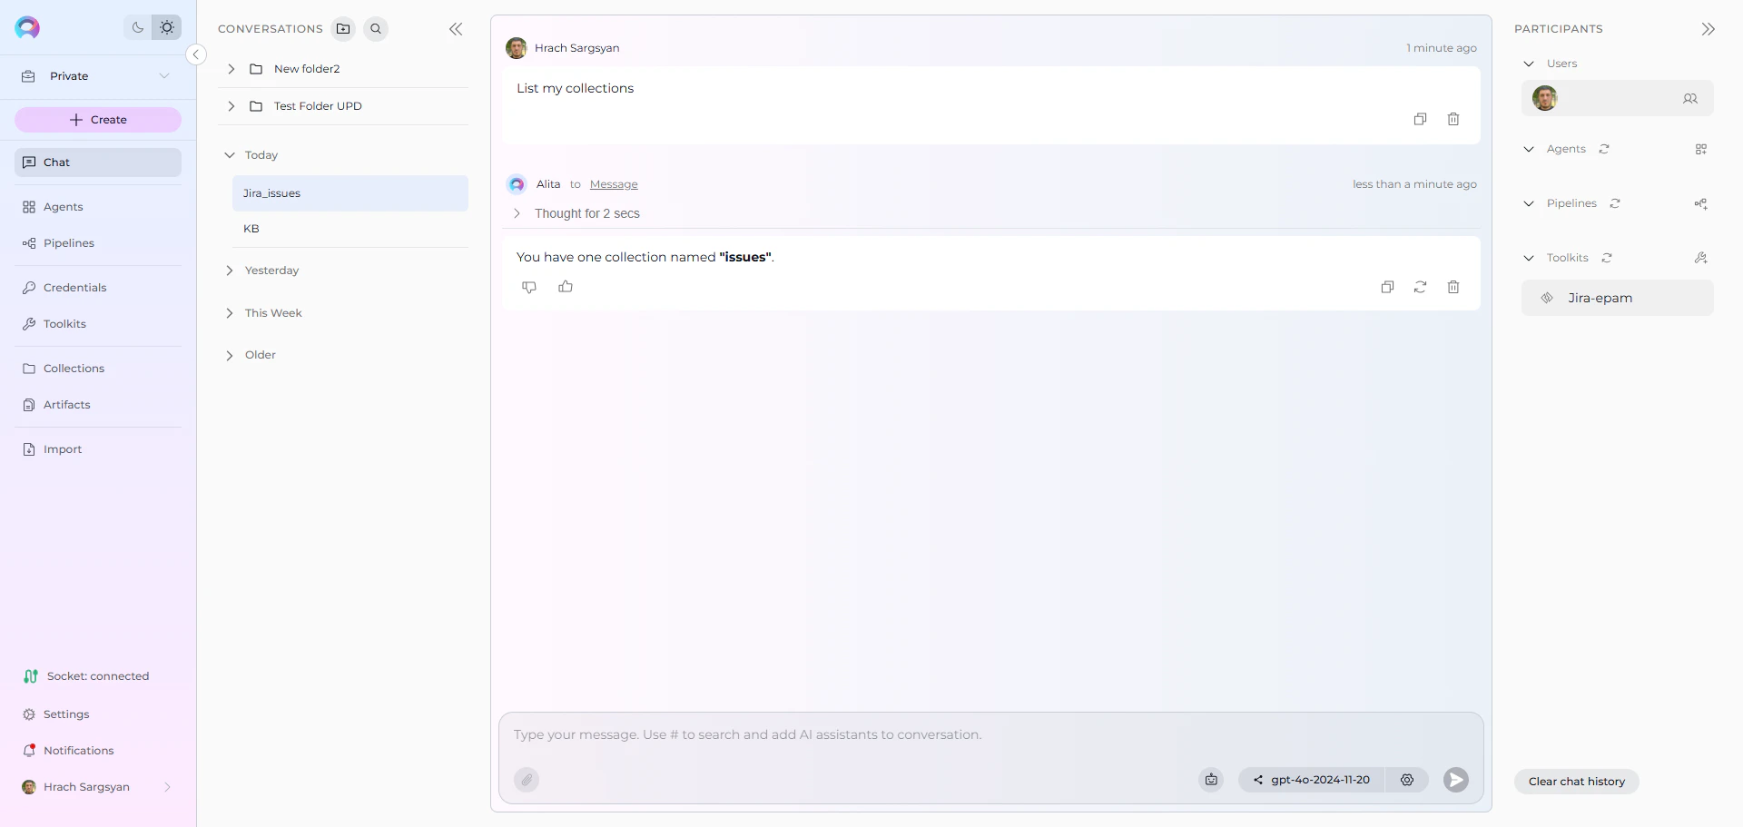
Task: Expand the Yesterday conversations group
Action: (x=230, y=271)
